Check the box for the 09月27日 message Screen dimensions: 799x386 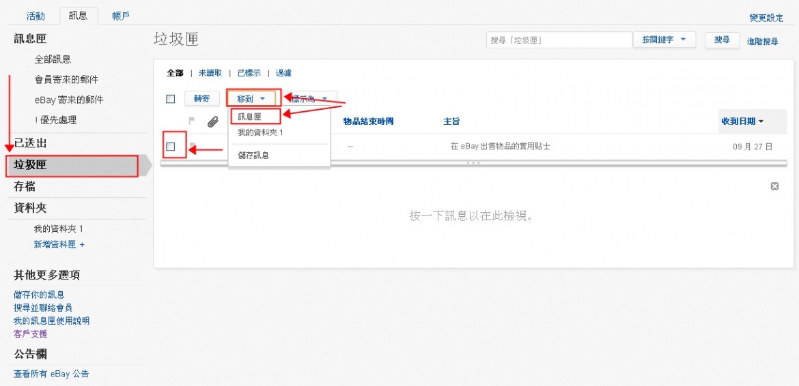[x=171, y=147]
